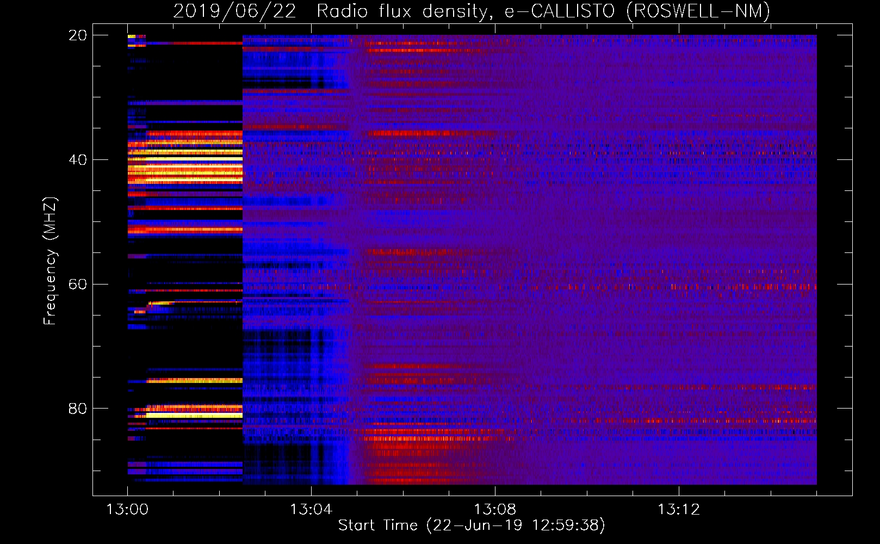This screenshot has height=544, width=880.
Task: Click the 'e-CALLISTO (ROSWELL-NM)' station label
Action: [637, 11]
